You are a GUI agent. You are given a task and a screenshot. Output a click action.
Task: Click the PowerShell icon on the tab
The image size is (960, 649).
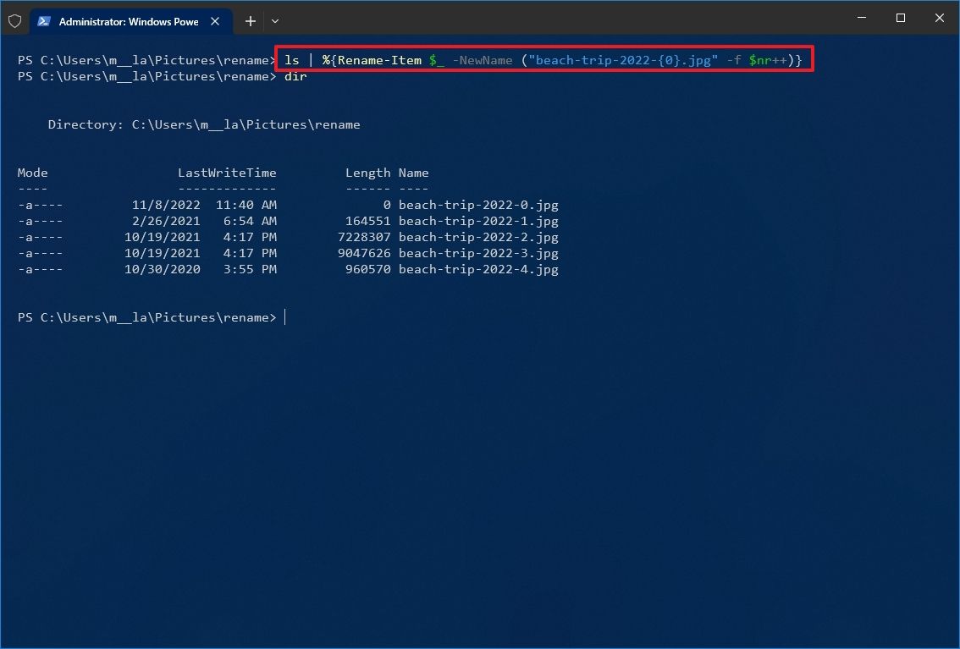[x=44, y=21]
